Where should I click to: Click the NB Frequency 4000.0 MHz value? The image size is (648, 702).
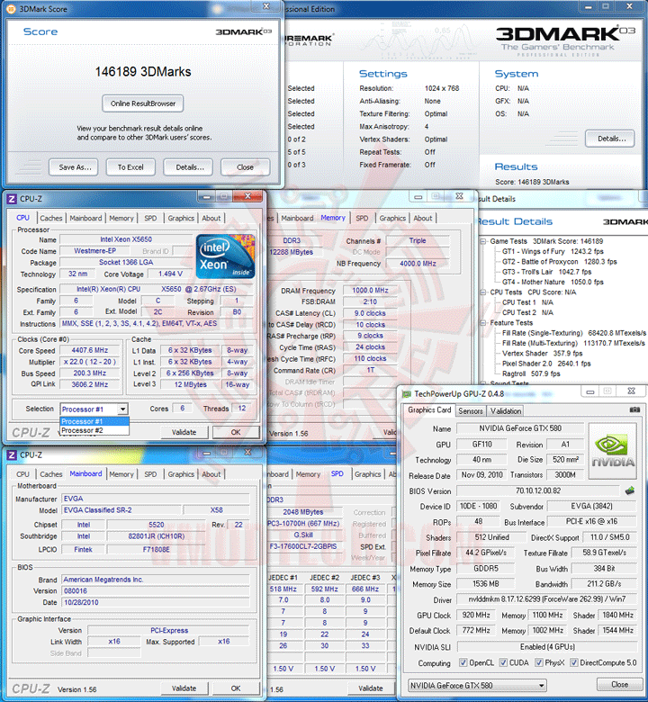coord(418,264)
